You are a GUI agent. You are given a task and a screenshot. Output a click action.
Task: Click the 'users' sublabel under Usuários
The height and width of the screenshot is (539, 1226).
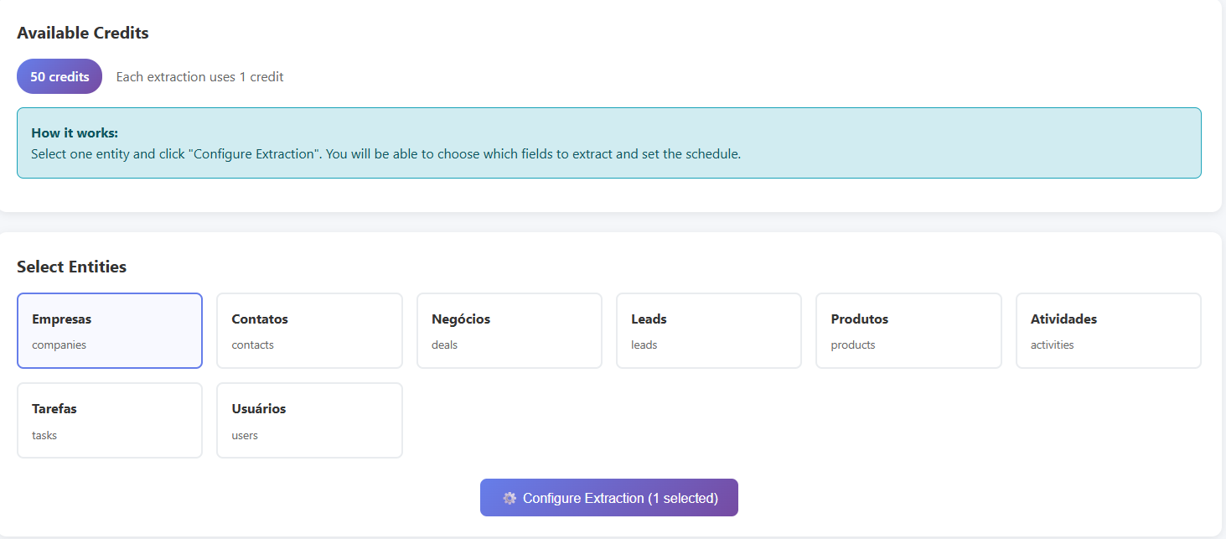[245, 435]
